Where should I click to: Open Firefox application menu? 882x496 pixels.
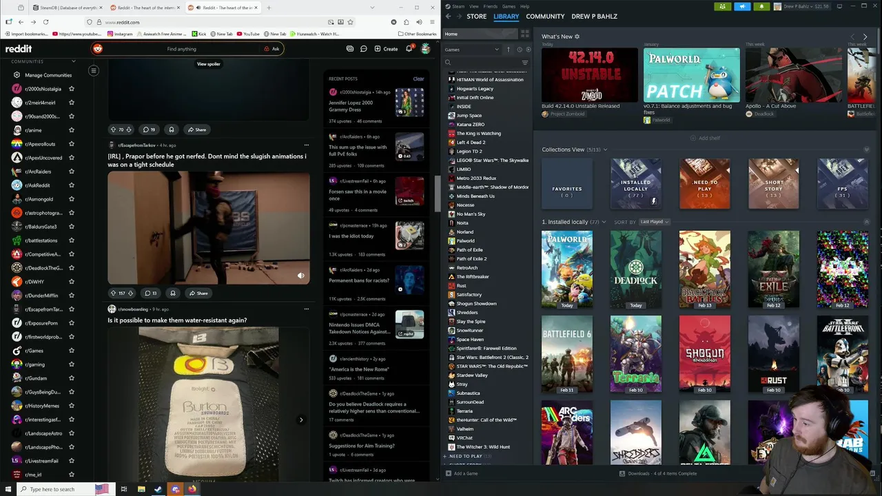(x=432, y=22)
